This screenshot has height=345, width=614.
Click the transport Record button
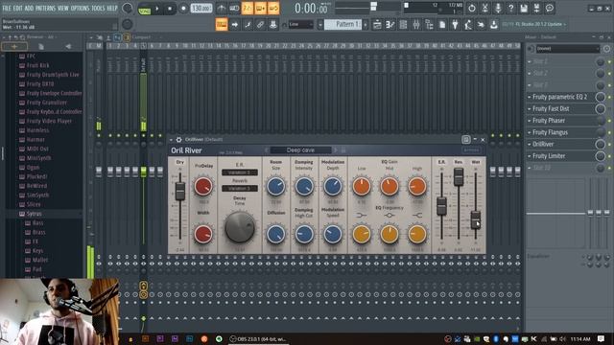point(183,9)
